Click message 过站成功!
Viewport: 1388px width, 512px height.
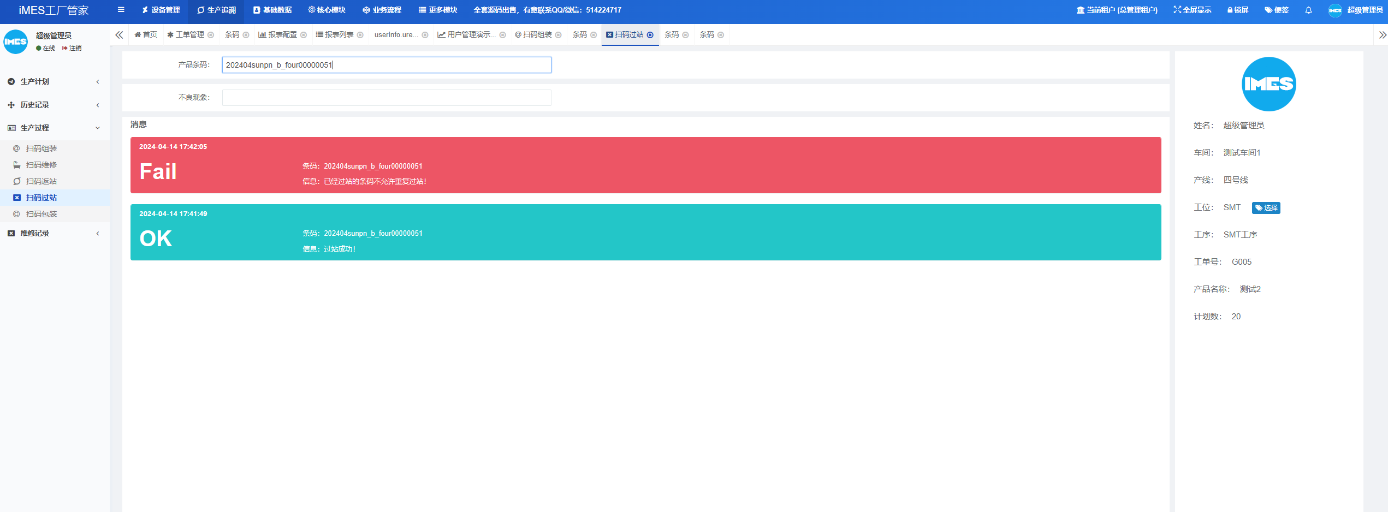click(x=340, y=249)
